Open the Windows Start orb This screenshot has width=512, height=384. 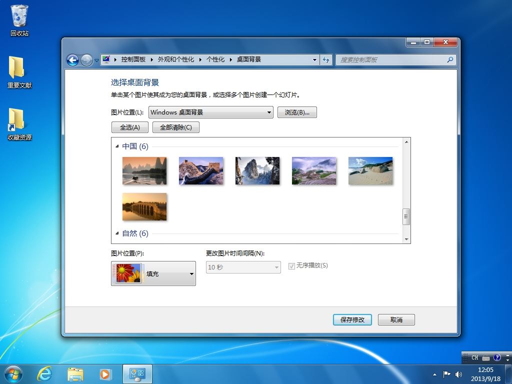pyautogui.click(x=13, y=374)
